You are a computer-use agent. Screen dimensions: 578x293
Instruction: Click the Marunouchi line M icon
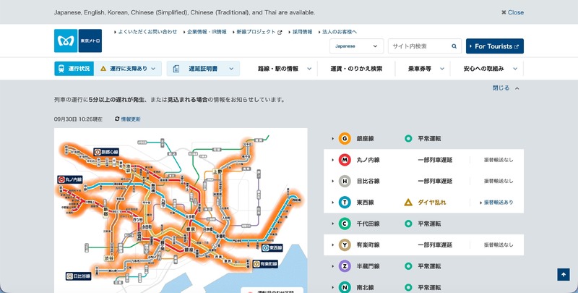point(345,160)
